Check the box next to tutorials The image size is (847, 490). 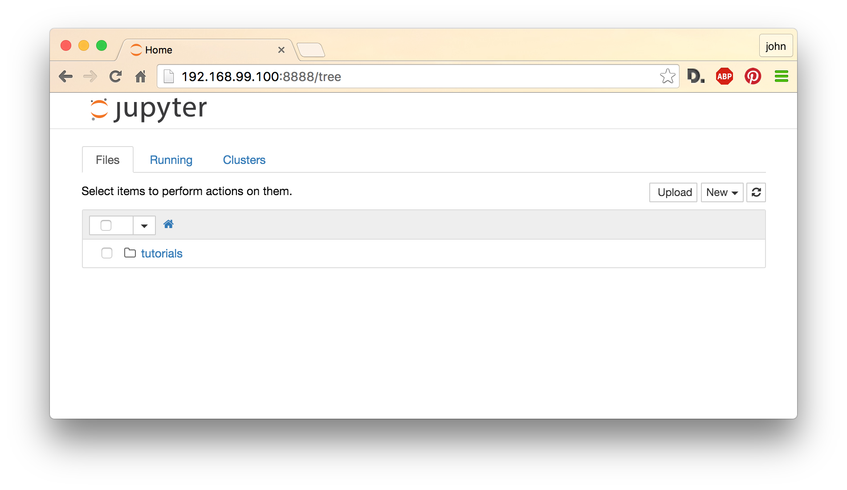107,253
